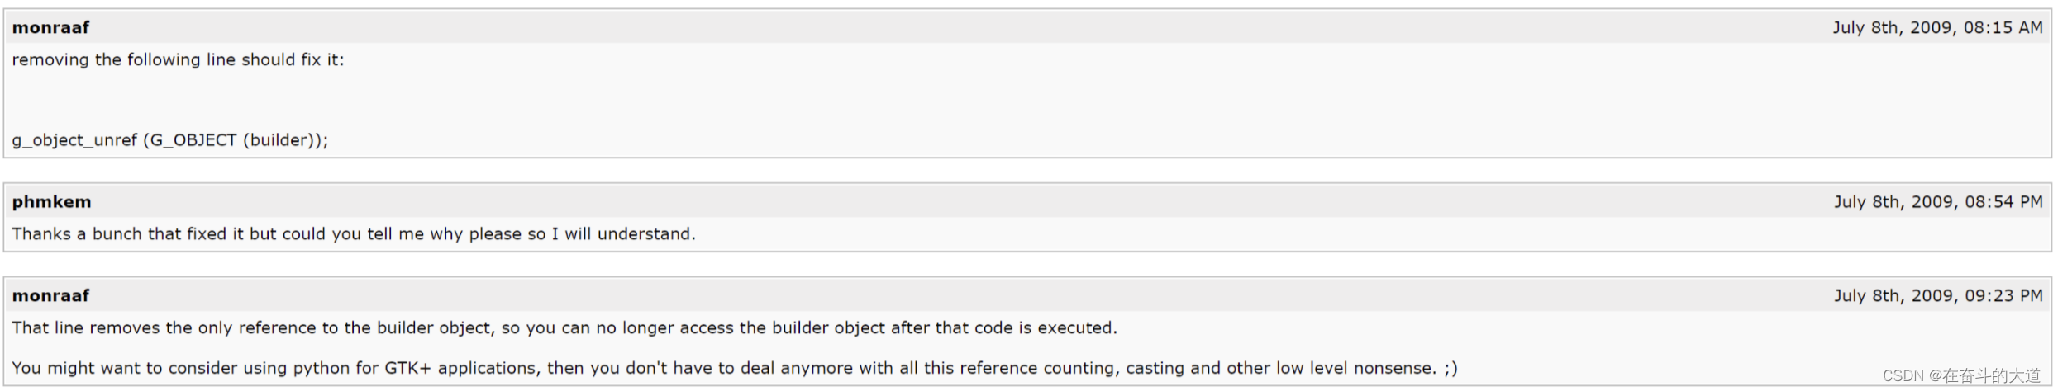Image resolution: width=2053 pixels, height=391 pixels.
Task: Click the 'You might want to consider' sentence
Action: [x=734, y=368]
